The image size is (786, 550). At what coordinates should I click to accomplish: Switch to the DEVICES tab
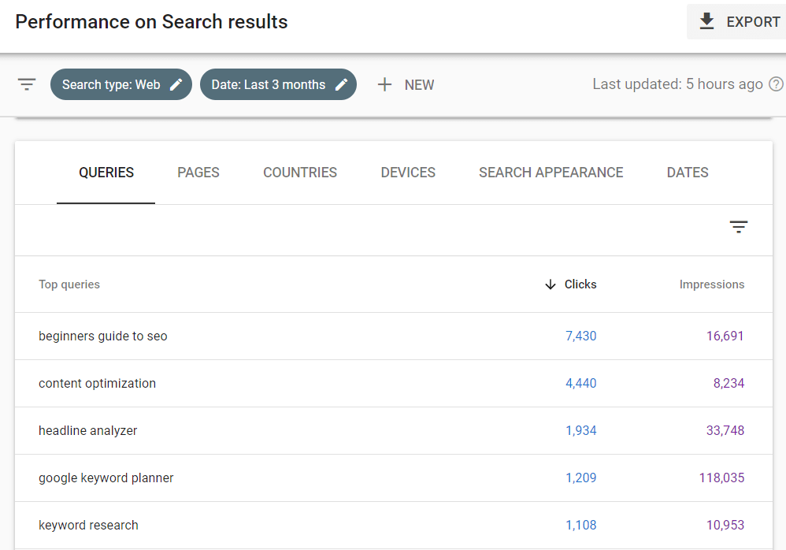(407, 172)
